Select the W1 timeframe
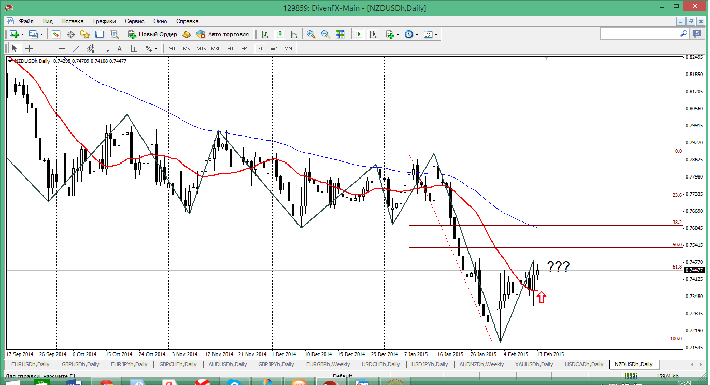Screen dimensions: 710x385 pos(274,48)
